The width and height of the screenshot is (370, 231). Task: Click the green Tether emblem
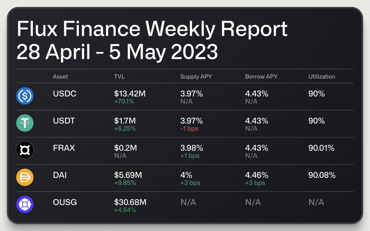25,123
